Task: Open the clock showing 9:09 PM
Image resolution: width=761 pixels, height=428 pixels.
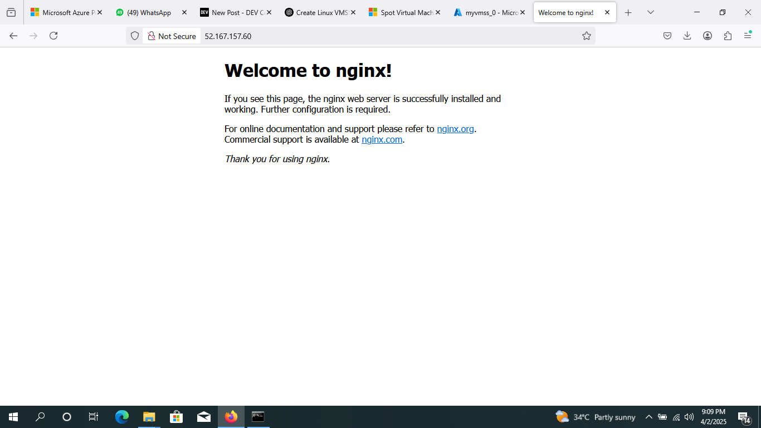Action: click(x=713, y=417)
